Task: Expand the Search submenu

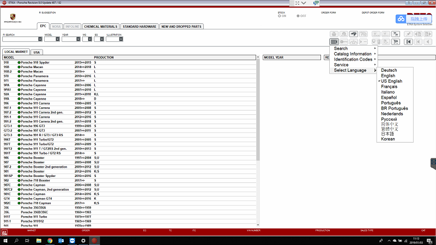Action: point(353,48)
